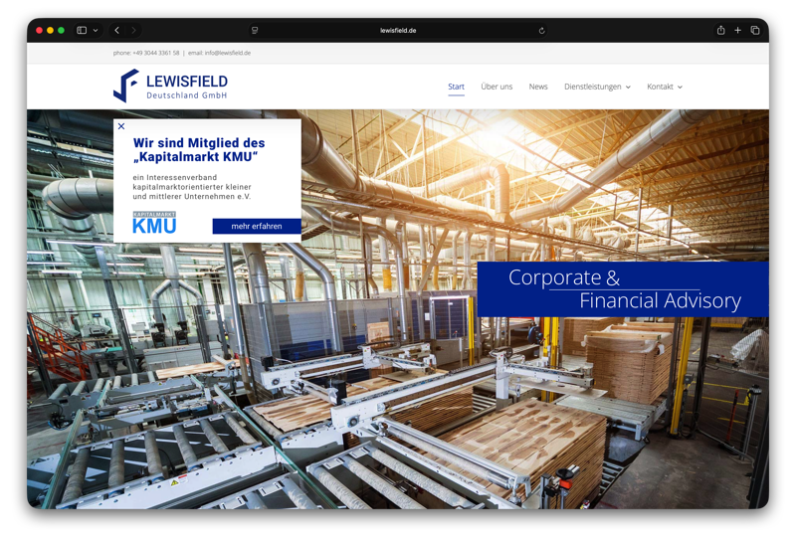Reload the page with the refresh icon
This screenshot has width=796, height=545.
(541, 31)
